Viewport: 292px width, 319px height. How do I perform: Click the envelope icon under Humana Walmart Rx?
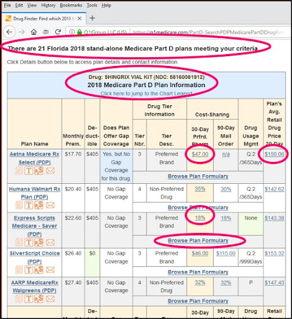tap(50, 206)
